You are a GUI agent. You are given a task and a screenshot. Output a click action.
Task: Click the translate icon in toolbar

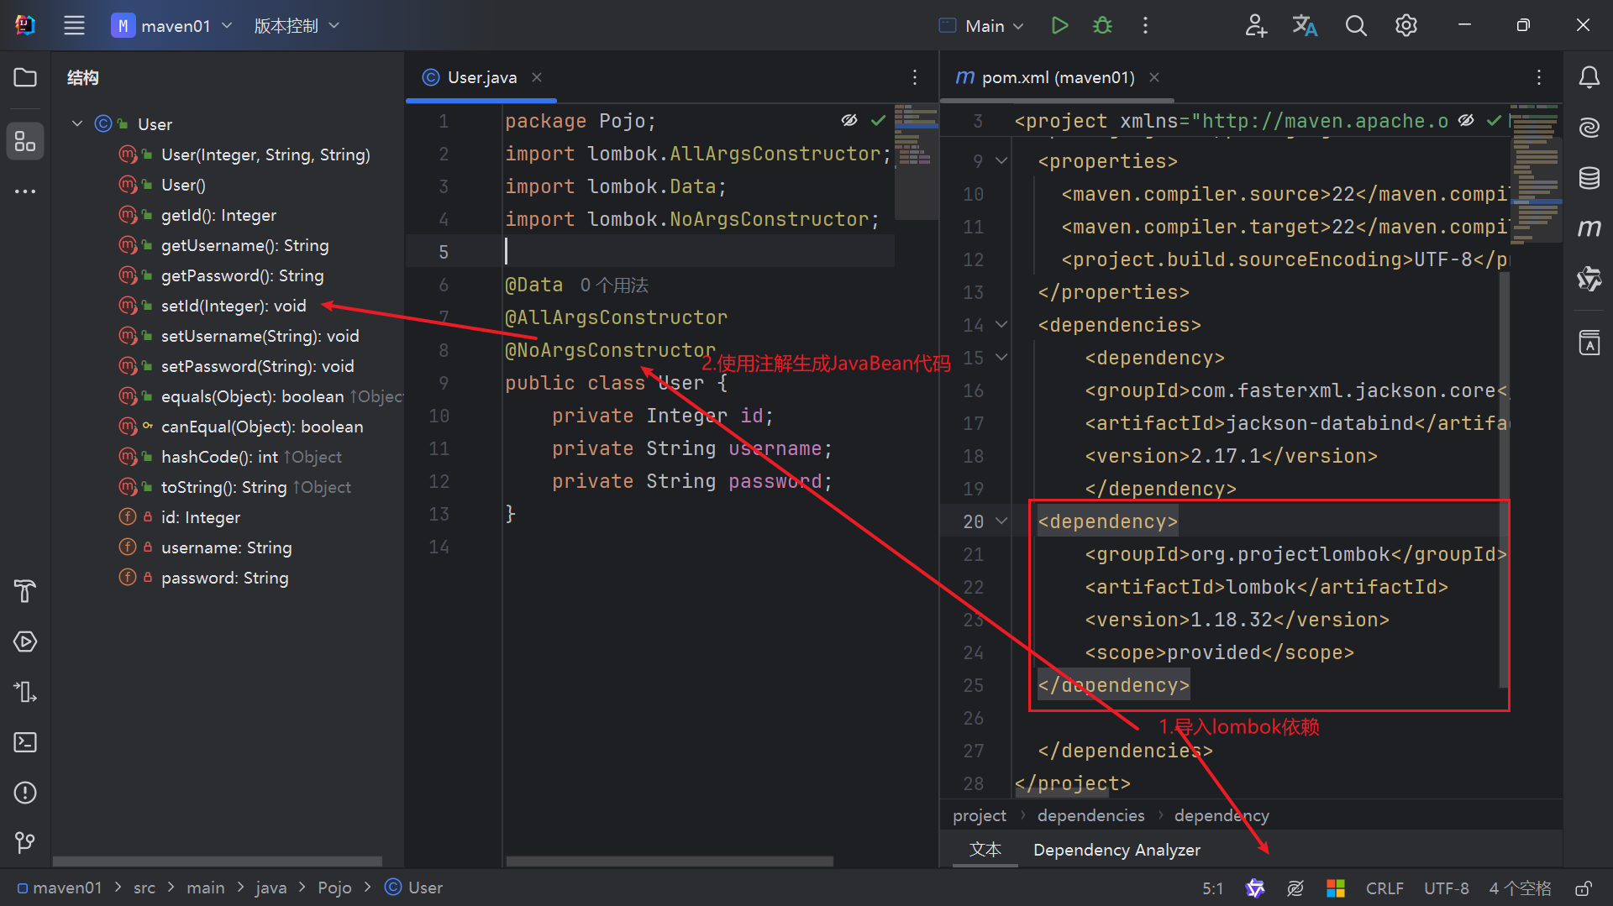[1305, 25]
